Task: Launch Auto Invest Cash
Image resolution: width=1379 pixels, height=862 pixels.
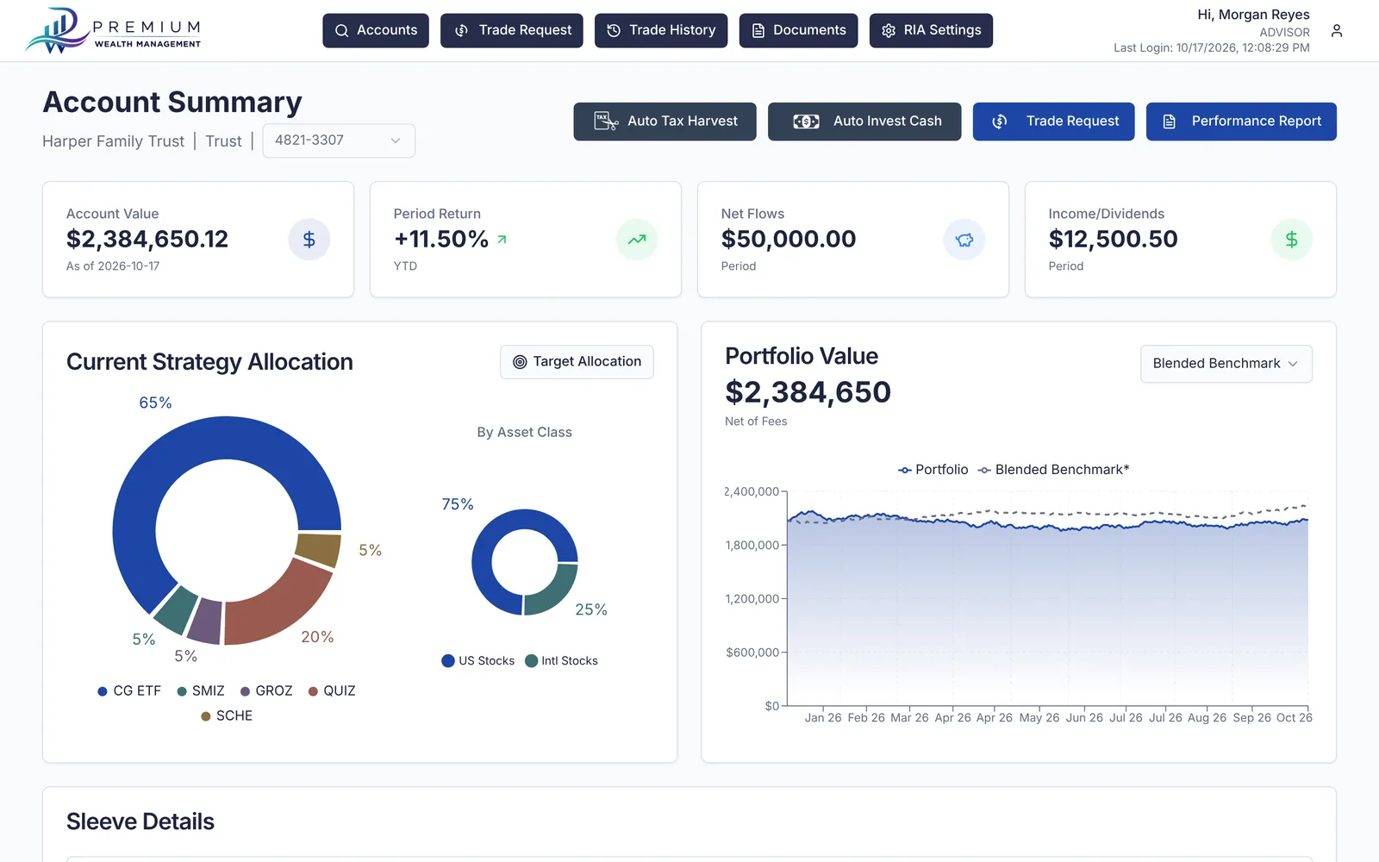Action: (x=864, y=122)
